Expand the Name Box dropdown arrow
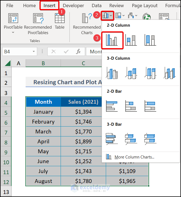 34,51
